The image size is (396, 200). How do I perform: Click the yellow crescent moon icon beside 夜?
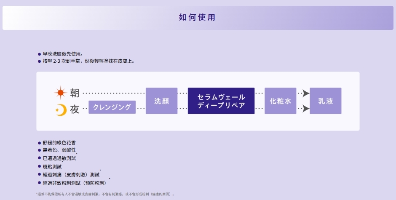pyautogui.click(x=61, y=110)
